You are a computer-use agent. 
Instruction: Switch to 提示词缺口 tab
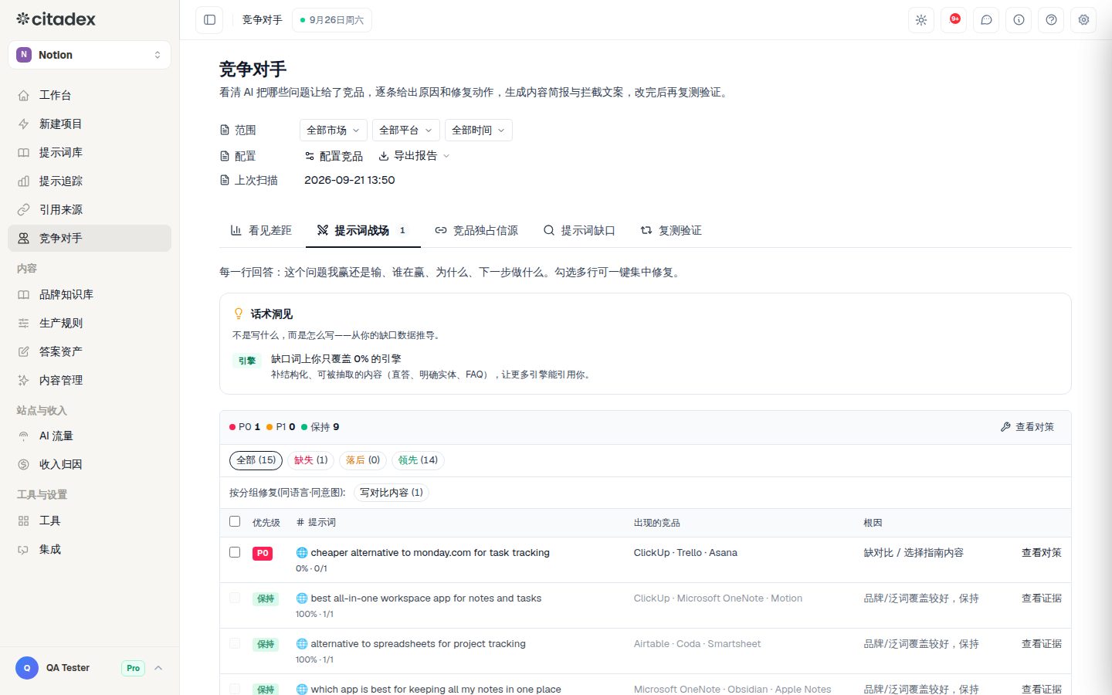[579, 230]
